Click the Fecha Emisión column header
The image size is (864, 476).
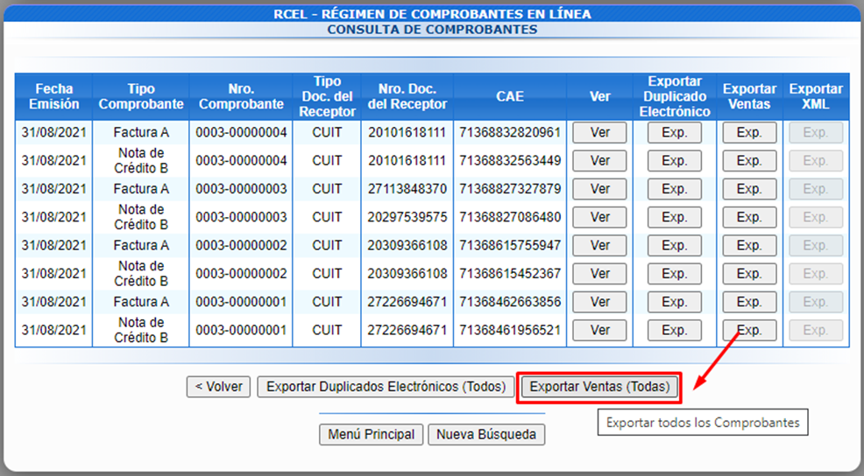pyautogui.click(x=54, y=96)
